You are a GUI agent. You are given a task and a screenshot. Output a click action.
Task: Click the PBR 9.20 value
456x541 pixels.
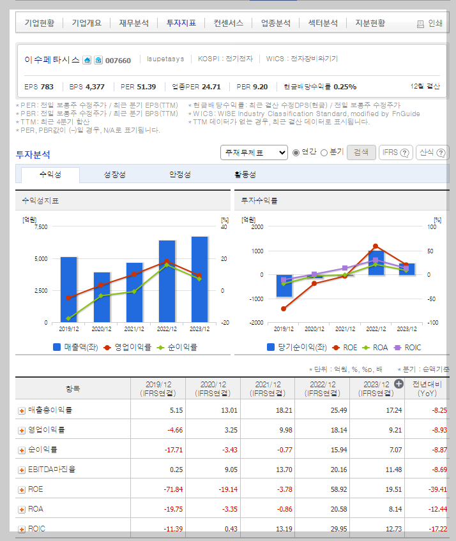coord(260,87)
